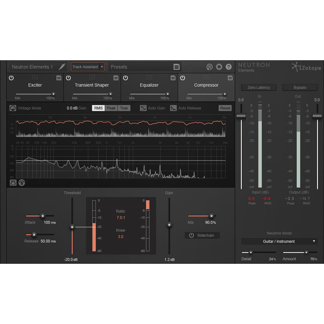Click the Auto Release icon
The width and height of the screenshot is (324, 324).
click(x=174, y=108)
